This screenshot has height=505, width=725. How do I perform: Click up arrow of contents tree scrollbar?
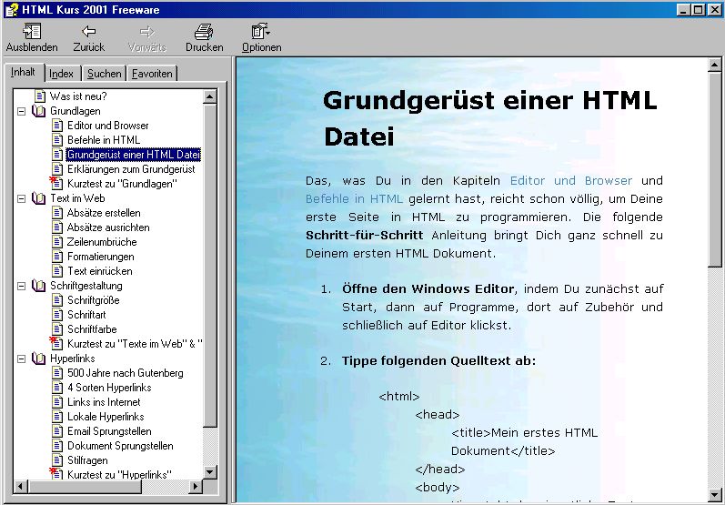point(210,96)
